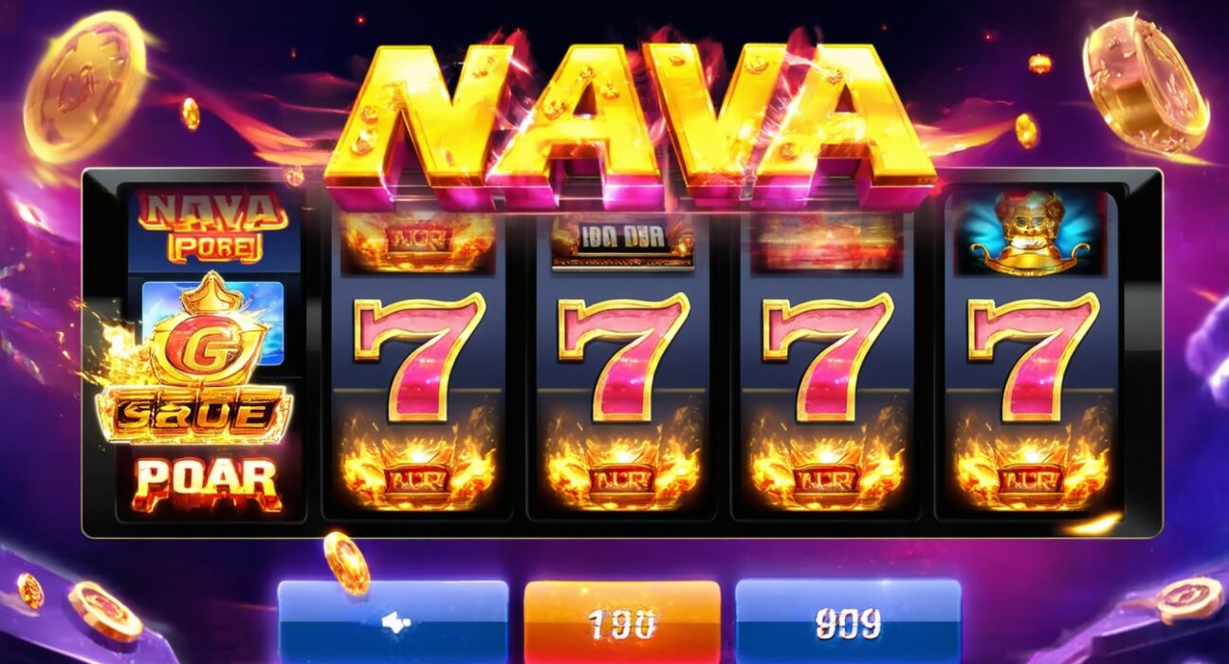Click the orange button showing 190
Viewport: 1229px width, 664px height.
coord(622,622)
